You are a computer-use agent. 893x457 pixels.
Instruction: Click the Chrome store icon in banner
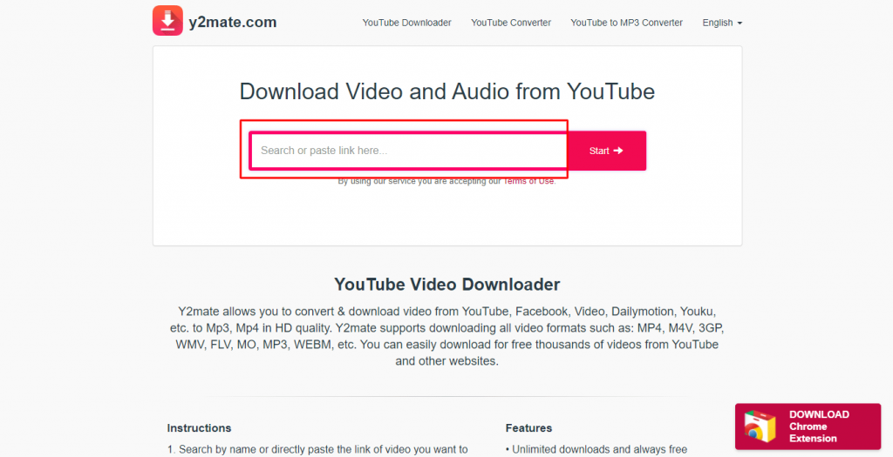[x=760, y=427]
